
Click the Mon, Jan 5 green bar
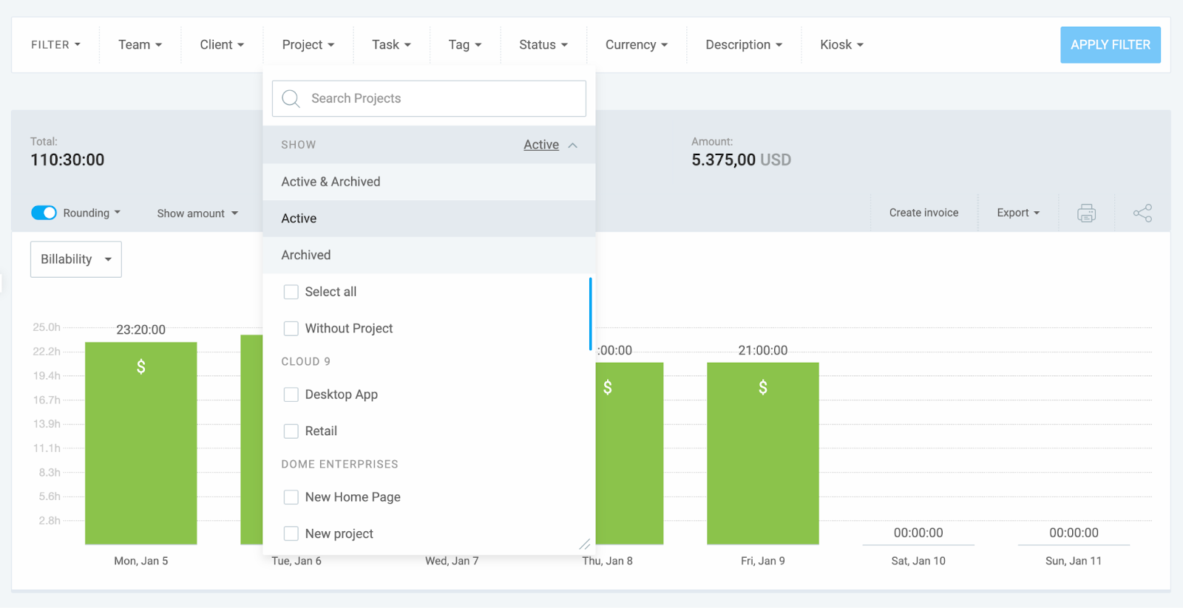click(140, 443)
